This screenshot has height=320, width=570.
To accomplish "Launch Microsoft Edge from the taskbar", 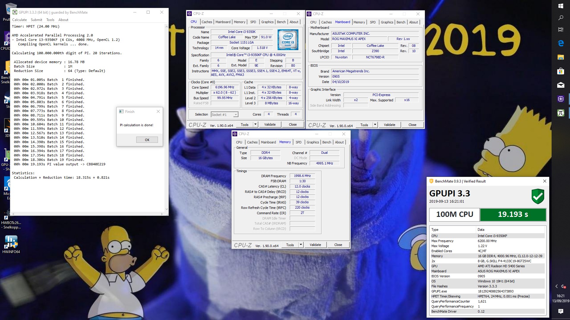I will pos(560,43).
